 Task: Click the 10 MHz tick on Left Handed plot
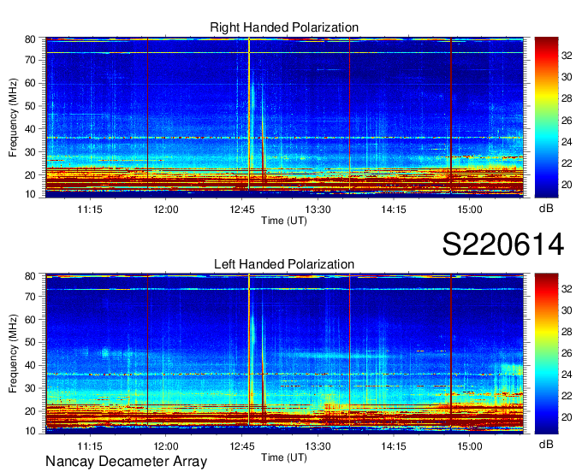pos(31,431)
